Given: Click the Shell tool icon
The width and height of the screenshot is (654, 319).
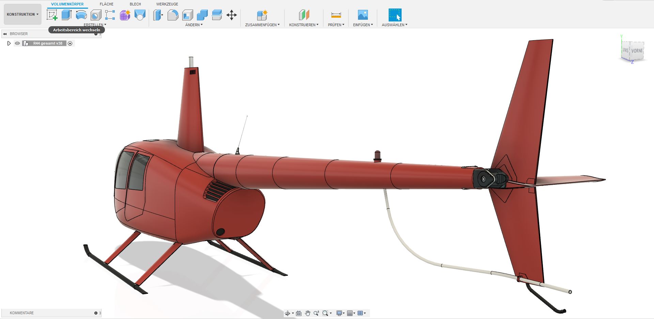Looking at the screenshot, I should pos(188,15).
